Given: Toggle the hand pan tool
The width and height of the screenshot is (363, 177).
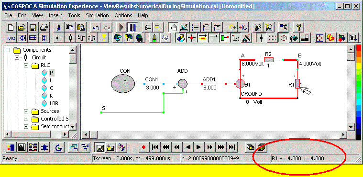Looking at the screenshot, I should coord(174,28).
